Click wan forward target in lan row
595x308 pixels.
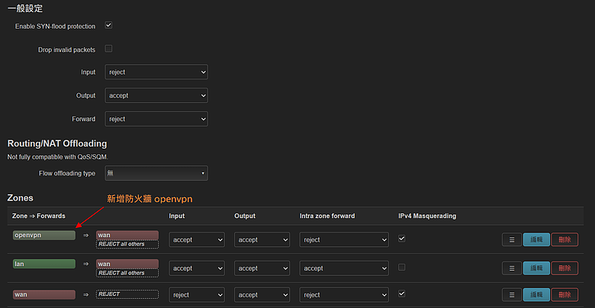(127, 264)
